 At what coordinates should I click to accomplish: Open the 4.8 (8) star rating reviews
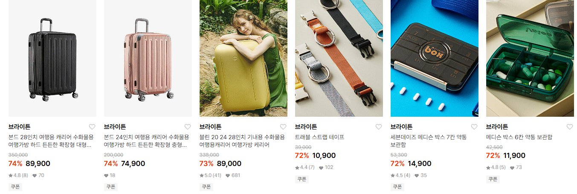[x=18, y=175]
